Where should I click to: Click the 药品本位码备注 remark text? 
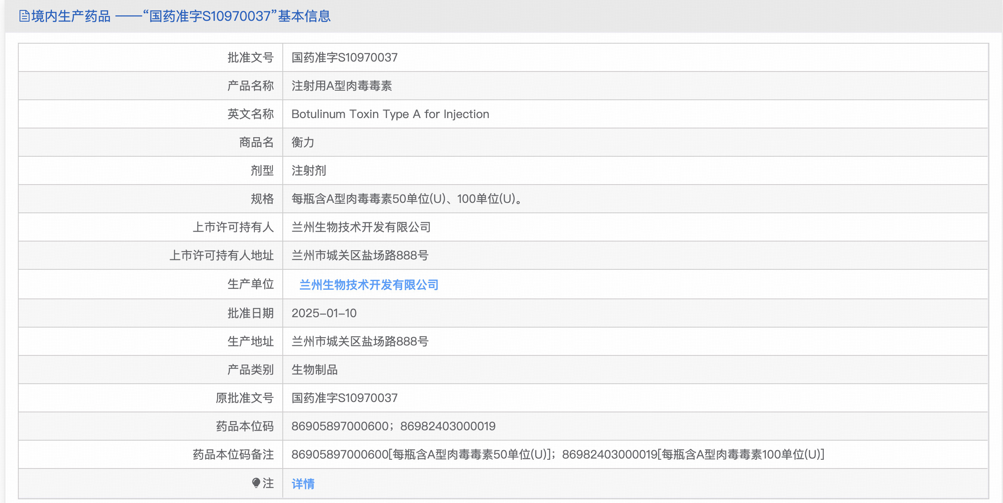558,454
